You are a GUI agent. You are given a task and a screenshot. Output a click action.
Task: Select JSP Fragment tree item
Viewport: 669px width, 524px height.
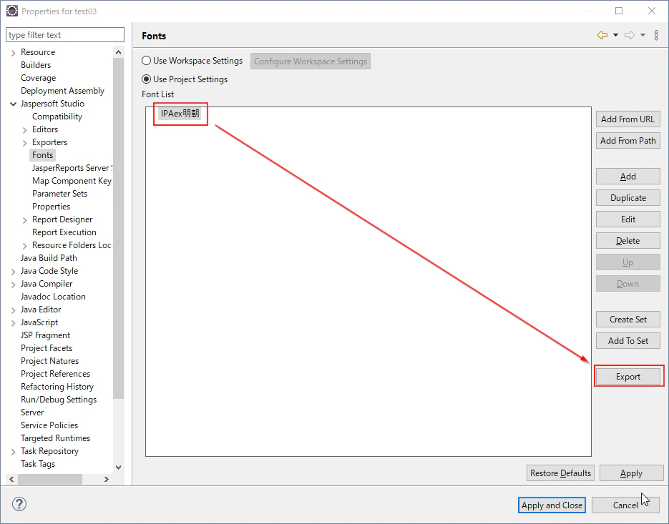[x=45, y=335]
